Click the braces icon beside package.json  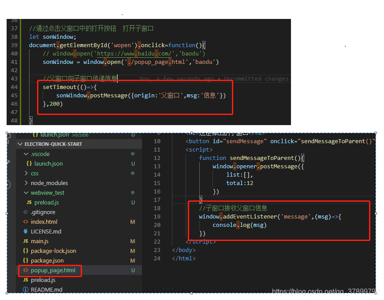(x=27, y=260)
